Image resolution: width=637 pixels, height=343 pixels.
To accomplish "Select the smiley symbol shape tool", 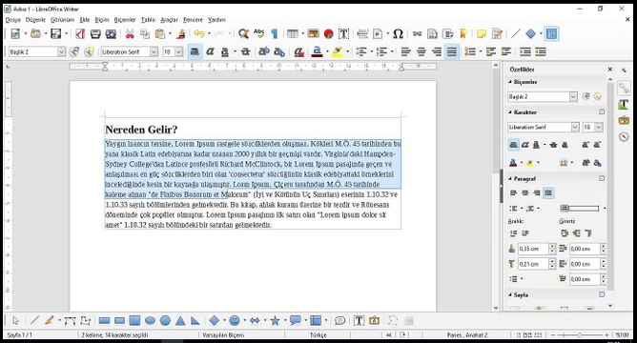I will coord(235,321).
